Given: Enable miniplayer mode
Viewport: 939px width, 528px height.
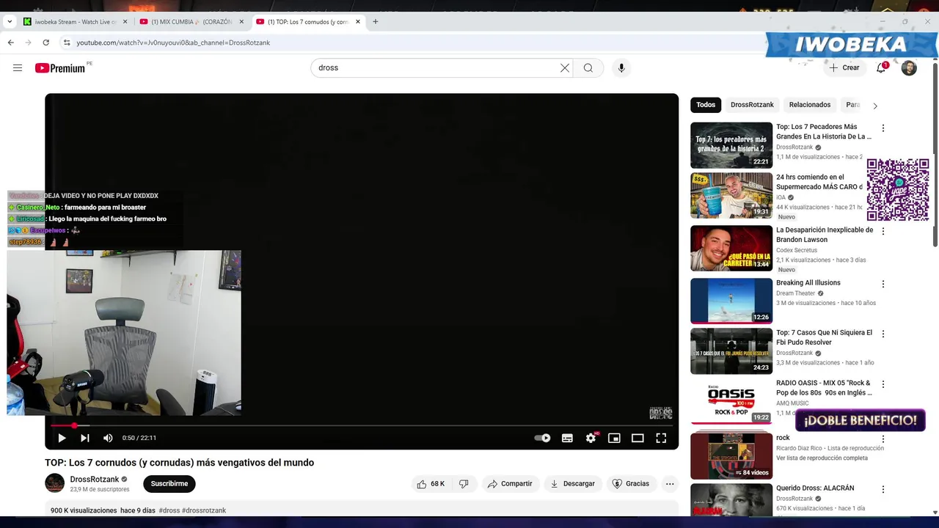Looking at the screenshot, I should 614,438.
